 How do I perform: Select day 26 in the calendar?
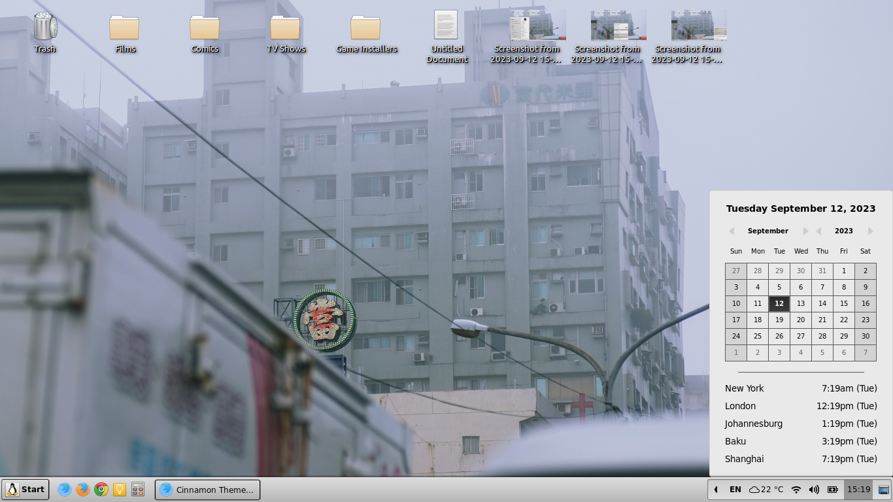(x=779, y=336)
